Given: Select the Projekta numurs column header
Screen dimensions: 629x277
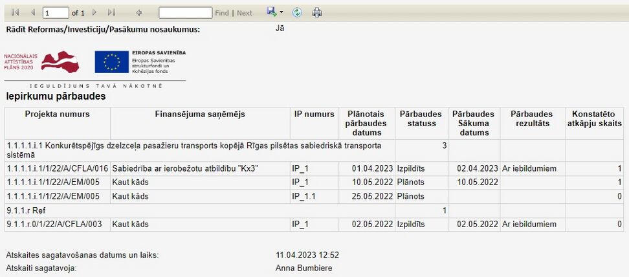Looking at the screenshot, I should [x=58, y=114].
